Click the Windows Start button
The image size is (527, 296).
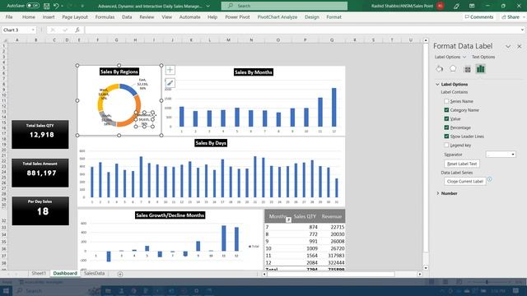point(6,290)
